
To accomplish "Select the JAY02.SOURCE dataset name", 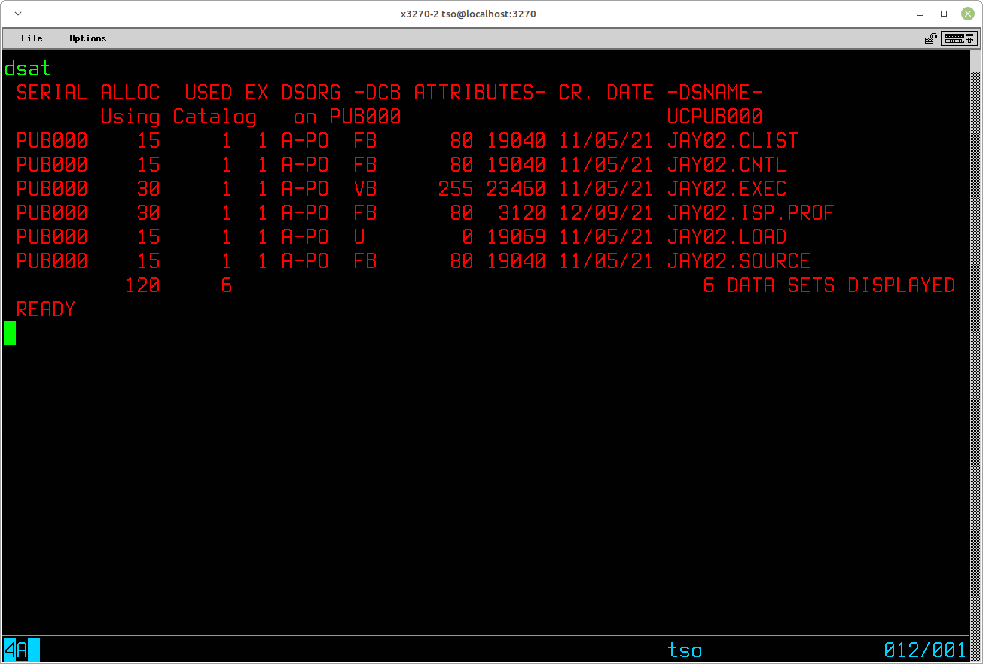I will [738, 261].
